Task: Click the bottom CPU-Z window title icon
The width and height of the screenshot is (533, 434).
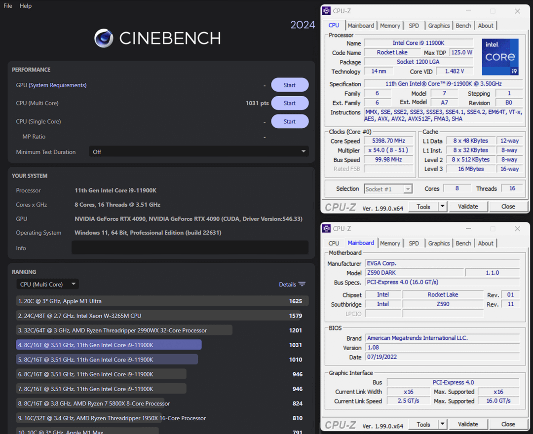Action: [326, 228]
